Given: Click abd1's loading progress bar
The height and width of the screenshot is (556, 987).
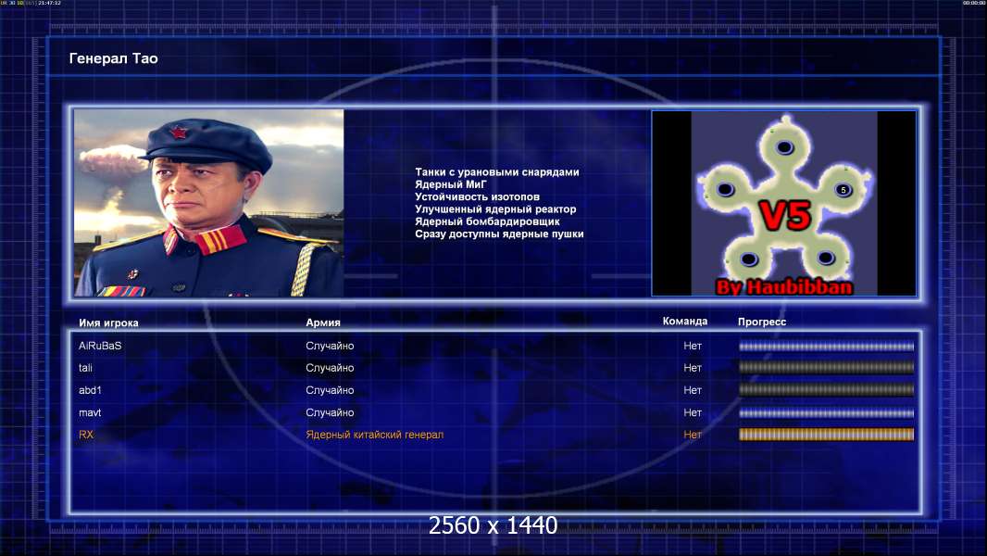Looking at the screenshot, I should coord(827,390).
